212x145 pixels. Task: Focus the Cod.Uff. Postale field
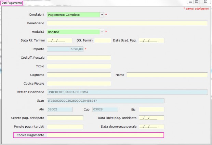(79, 58)
